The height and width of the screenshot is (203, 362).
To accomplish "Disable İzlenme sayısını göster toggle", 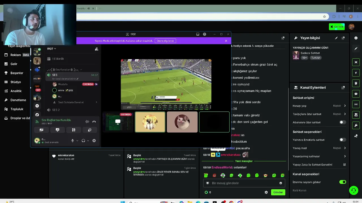I will [x=342, y=182].
